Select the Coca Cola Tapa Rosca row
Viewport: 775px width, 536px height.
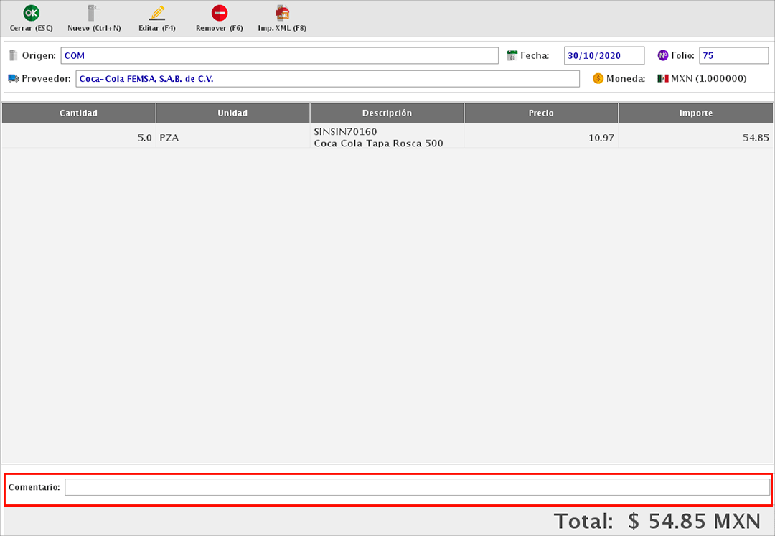click(x=387, y=137)
